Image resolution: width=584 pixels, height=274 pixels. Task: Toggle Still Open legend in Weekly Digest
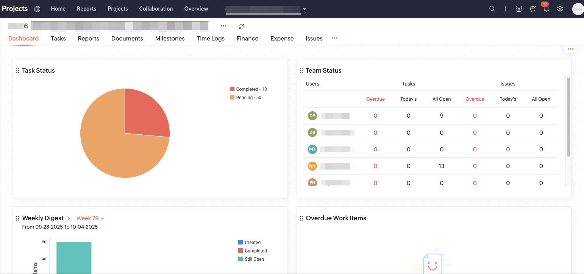pos(251,259)
